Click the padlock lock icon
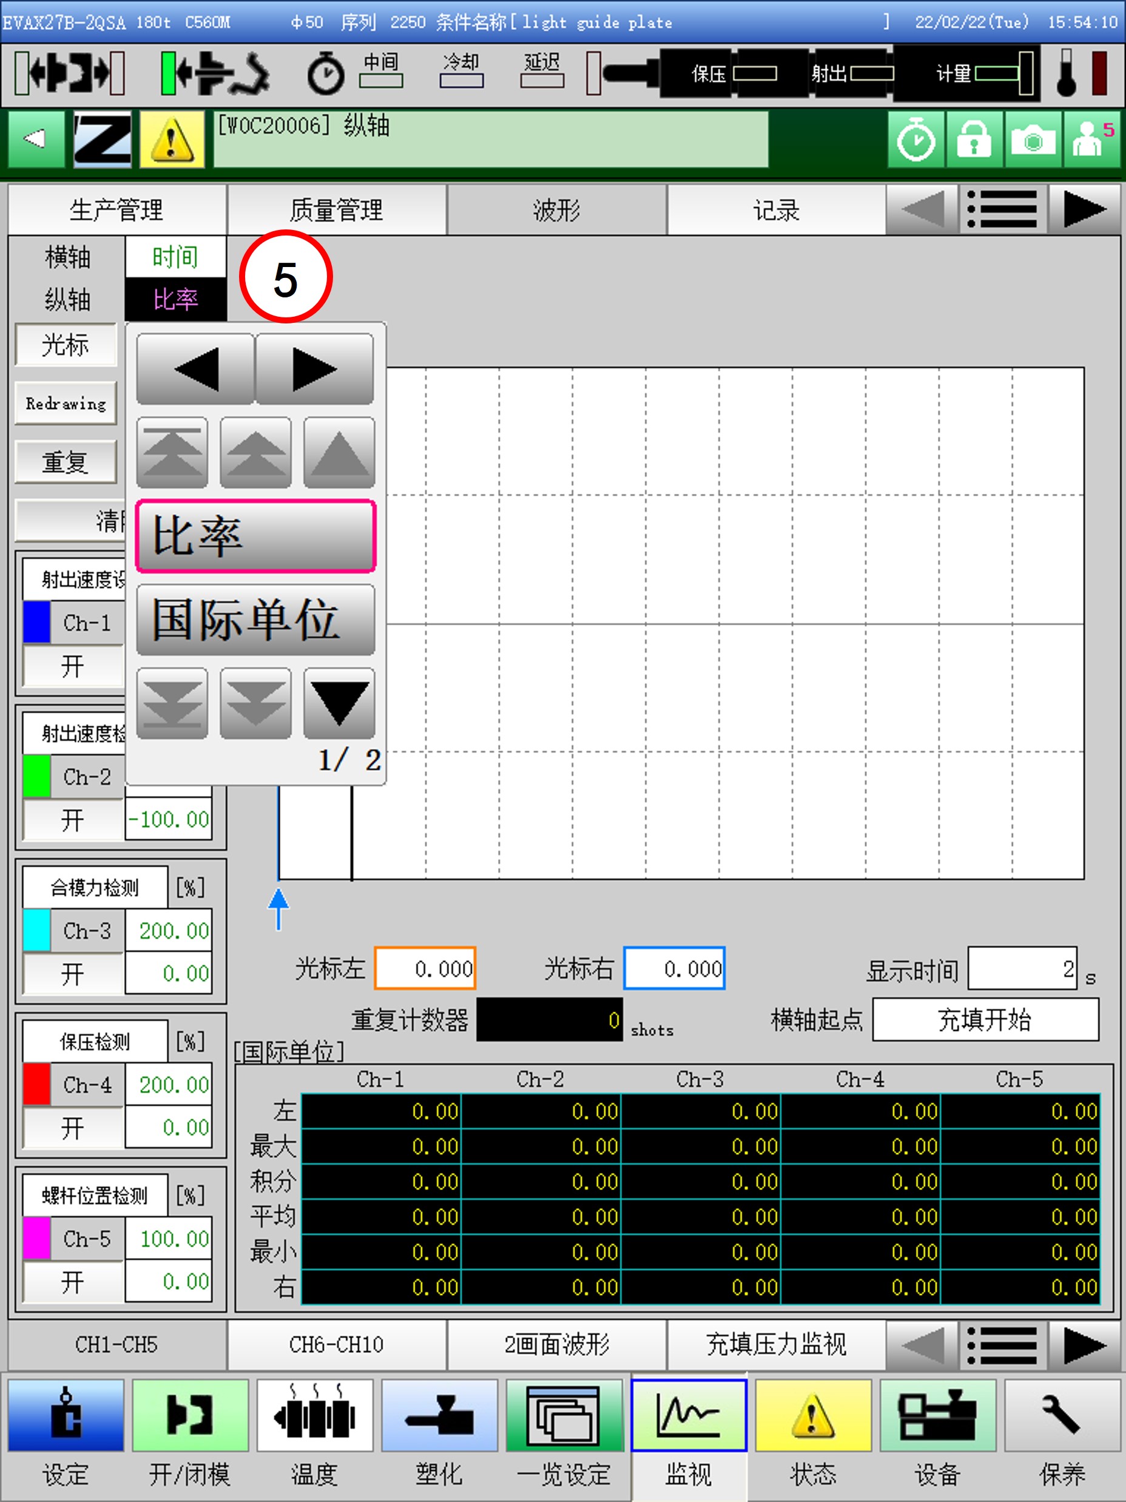This screenshot has height=1502, width=1126. point(974,141)
